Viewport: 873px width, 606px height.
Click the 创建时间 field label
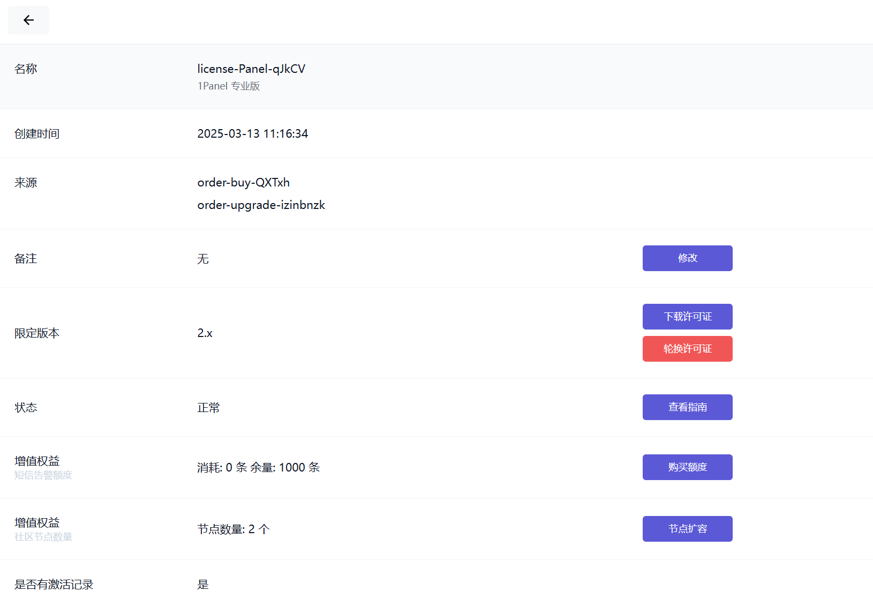(x=37, y=134)
